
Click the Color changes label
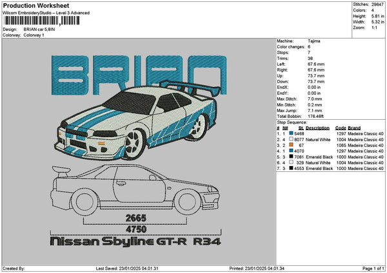tap(291, 47)
